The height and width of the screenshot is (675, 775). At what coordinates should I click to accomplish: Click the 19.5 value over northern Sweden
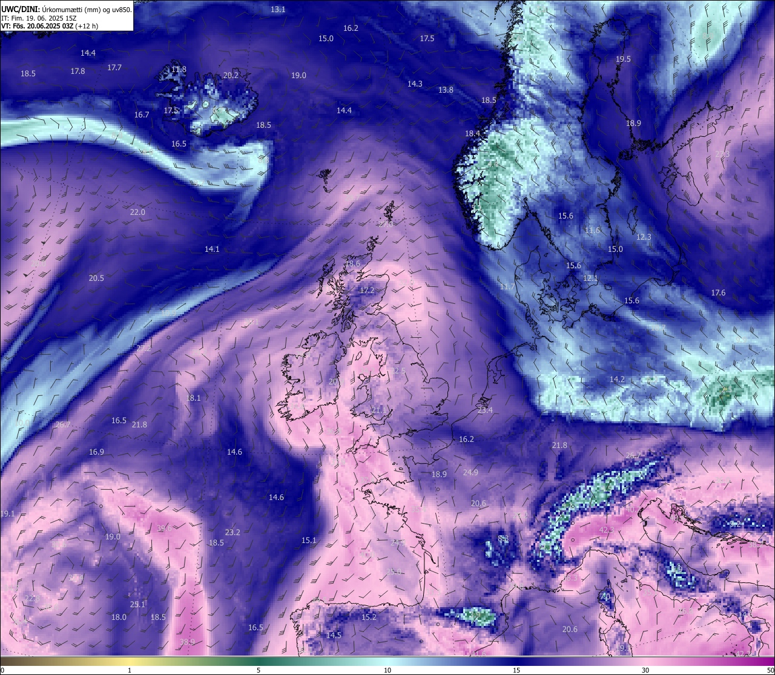coord(623,59)
